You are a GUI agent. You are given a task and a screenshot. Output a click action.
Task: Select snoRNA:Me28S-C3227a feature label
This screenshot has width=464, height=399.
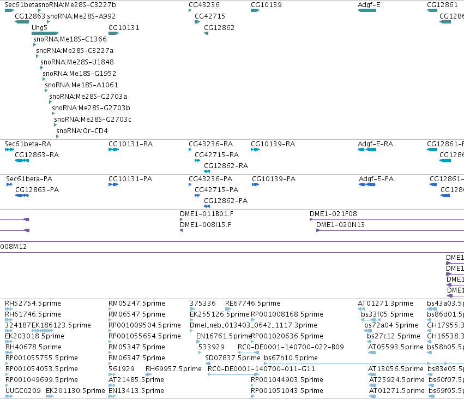[x=75, y=51]
